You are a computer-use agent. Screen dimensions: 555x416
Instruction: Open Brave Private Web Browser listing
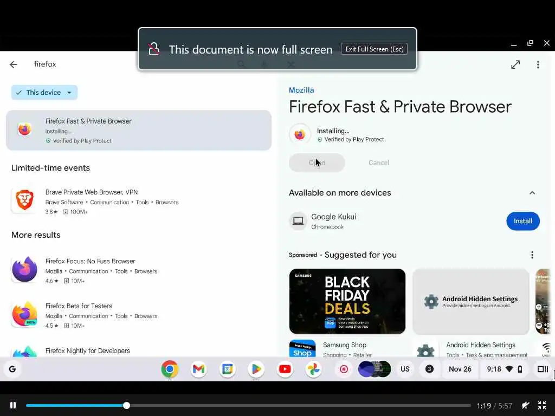[139, 201]
